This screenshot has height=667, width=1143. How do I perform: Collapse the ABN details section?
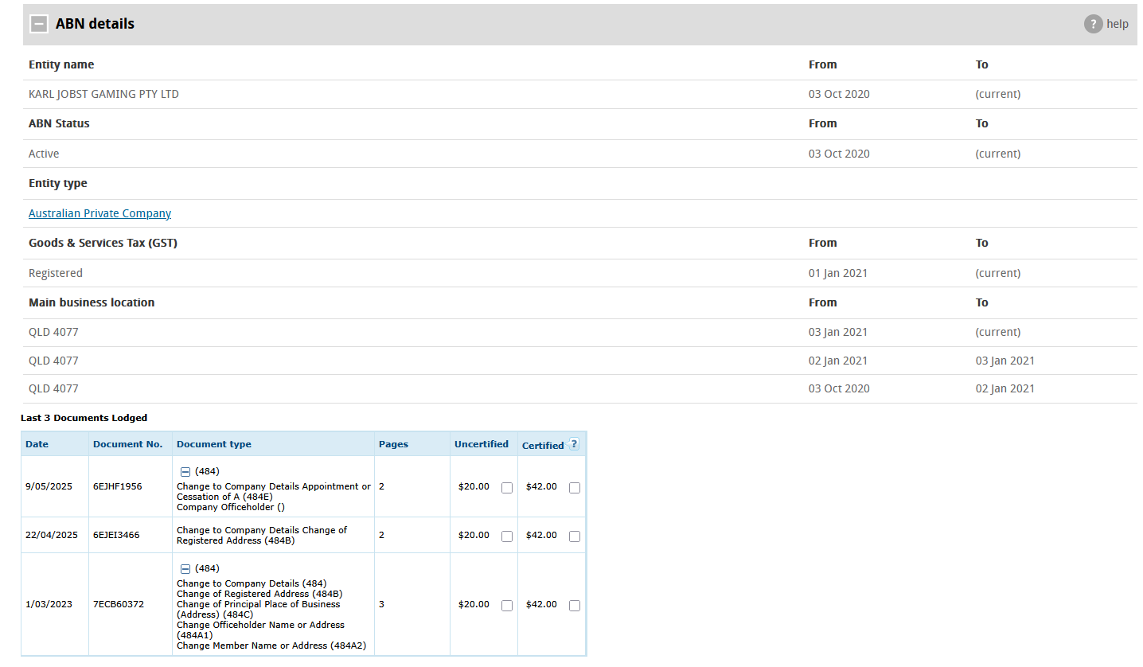(x=39, y=24)
